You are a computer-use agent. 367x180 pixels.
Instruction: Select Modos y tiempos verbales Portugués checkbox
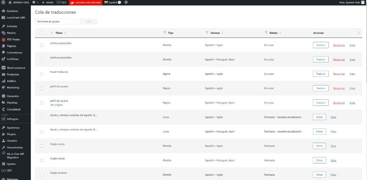coord(42,132)
